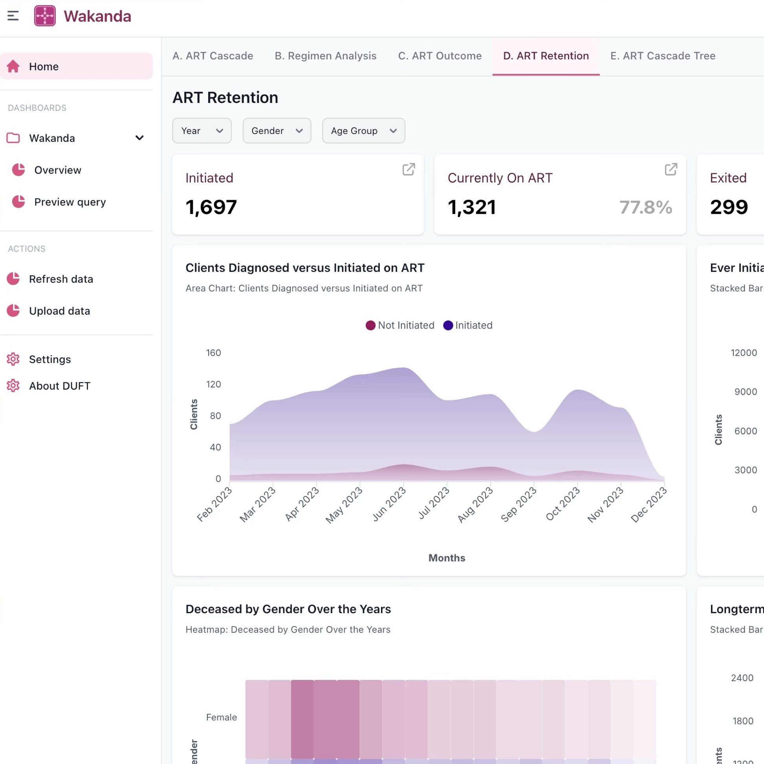Click the 77.8% percentage text
Screen dimensions: 764x764
[x=646, y=207]
